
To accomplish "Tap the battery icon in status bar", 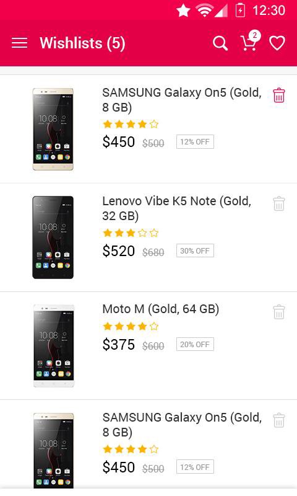I will click(x=240, y=10).
